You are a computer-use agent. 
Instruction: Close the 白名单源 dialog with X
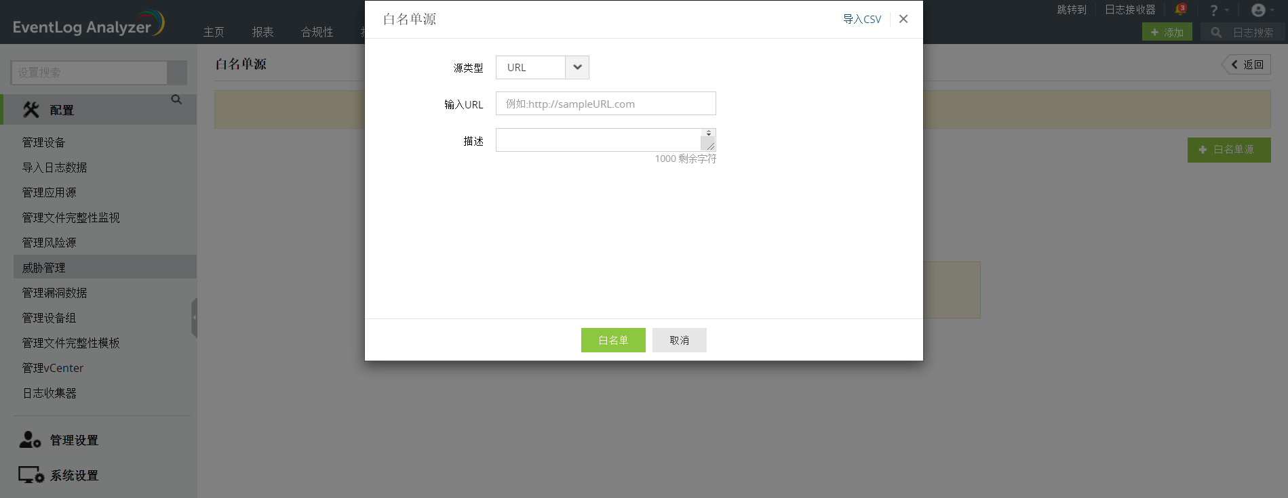(903, 19)
